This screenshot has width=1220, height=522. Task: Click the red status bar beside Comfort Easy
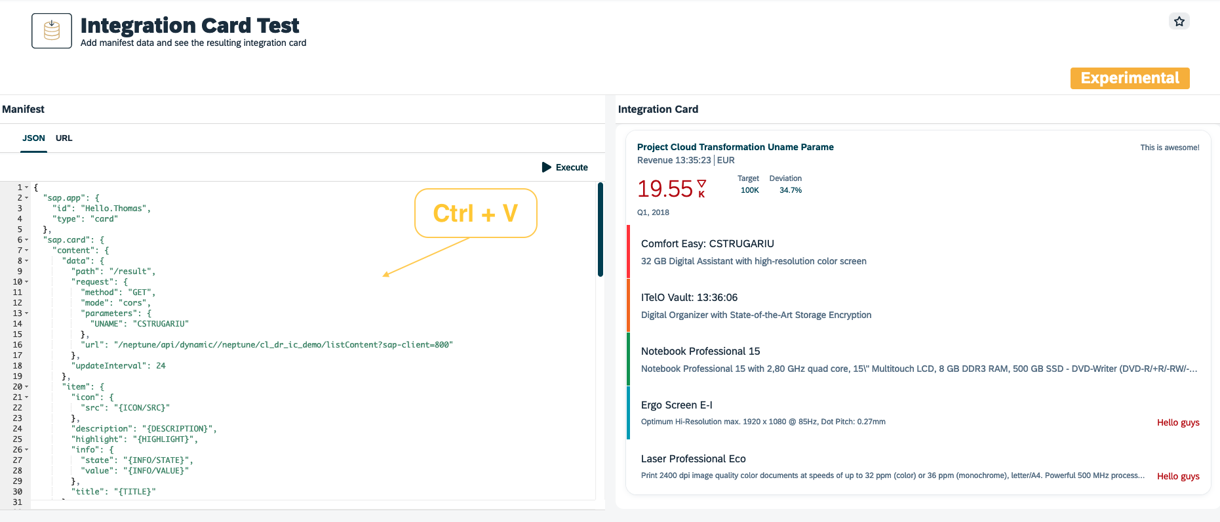coord(628,251)
